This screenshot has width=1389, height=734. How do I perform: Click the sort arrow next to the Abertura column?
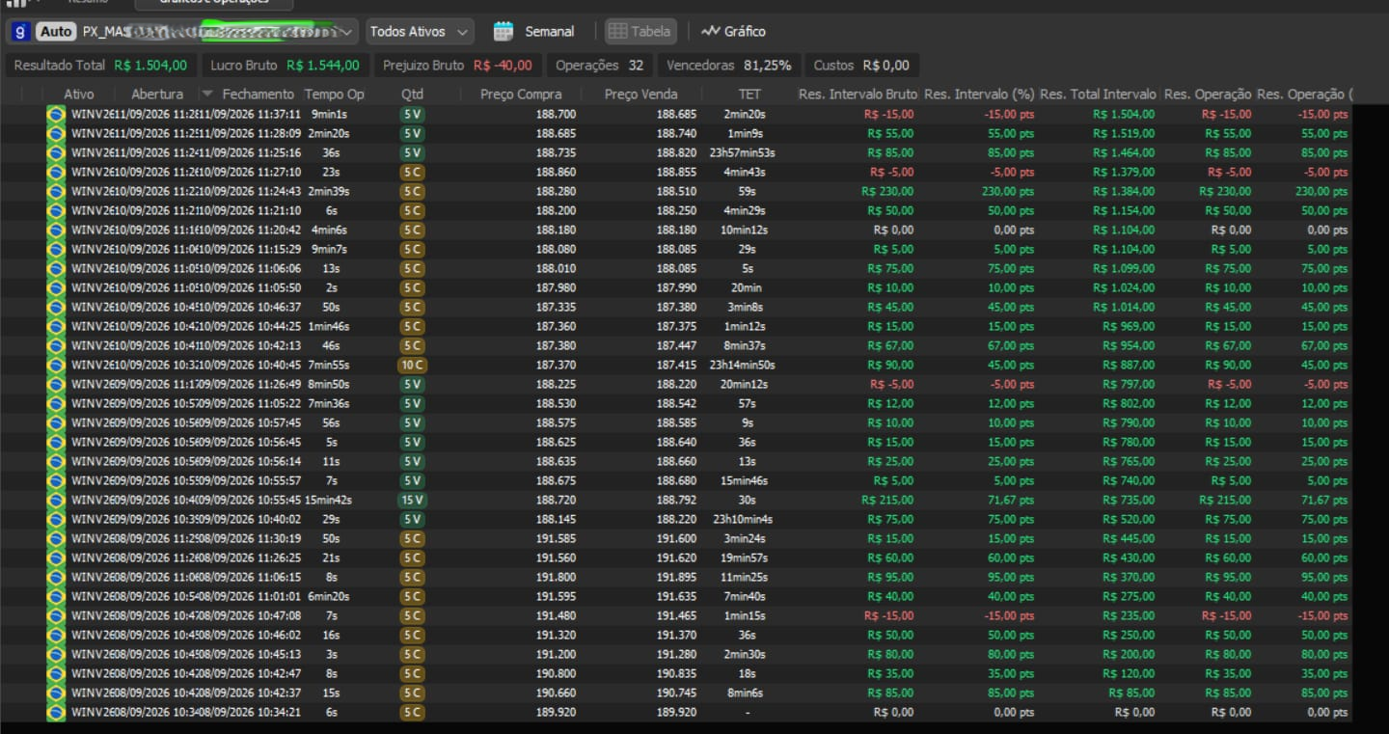click(x=206, y=95)
